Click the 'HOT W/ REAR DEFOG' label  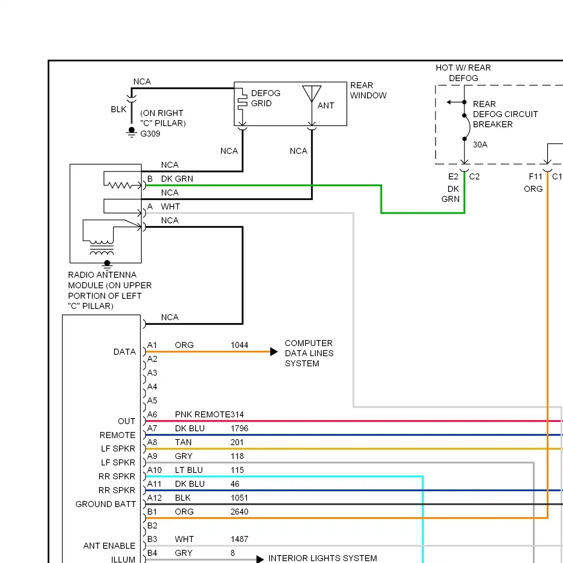tap(464, 73)
